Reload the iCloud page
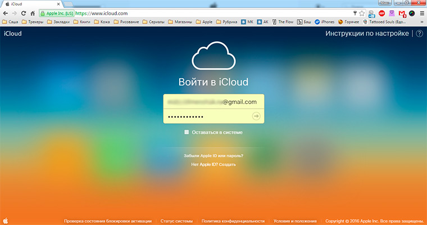The height and width of the screenshot is (225, 427). coord(24,13)
